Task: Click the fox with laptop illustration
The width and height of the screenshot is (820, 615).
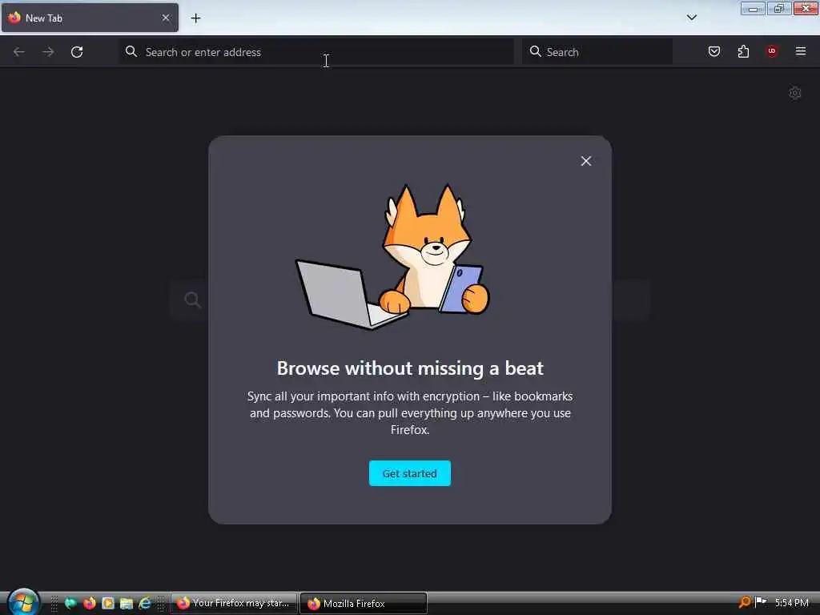Action: [x=392, y=256]
